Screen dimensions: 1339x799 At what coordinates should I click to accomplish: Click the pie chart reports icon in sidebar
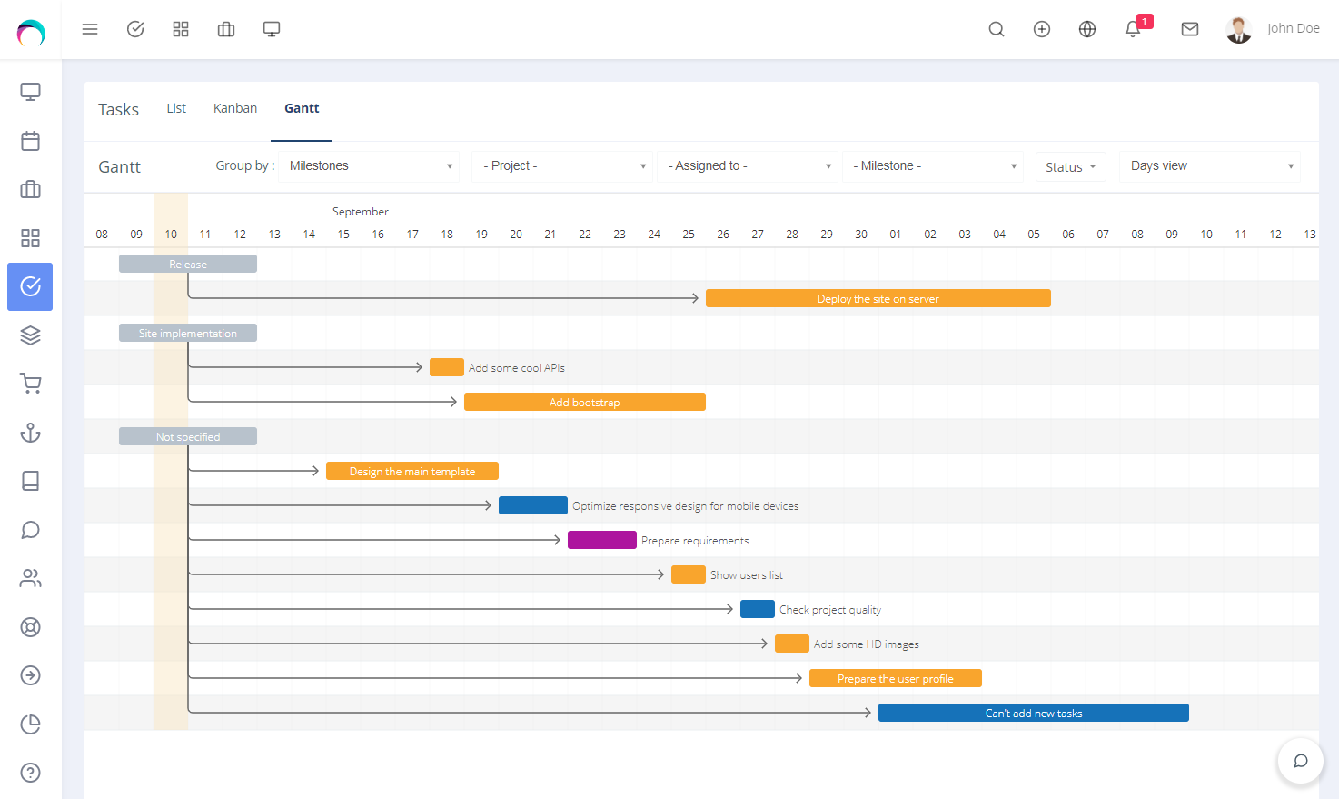coord(30,724)
